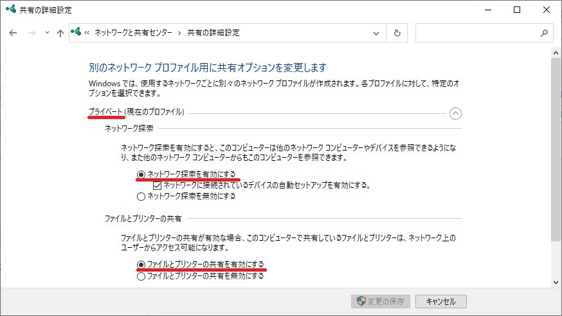The width and height of the screenshot is (562, 316).
Task: Click the title bar window icon
Action: coord(10,10)
